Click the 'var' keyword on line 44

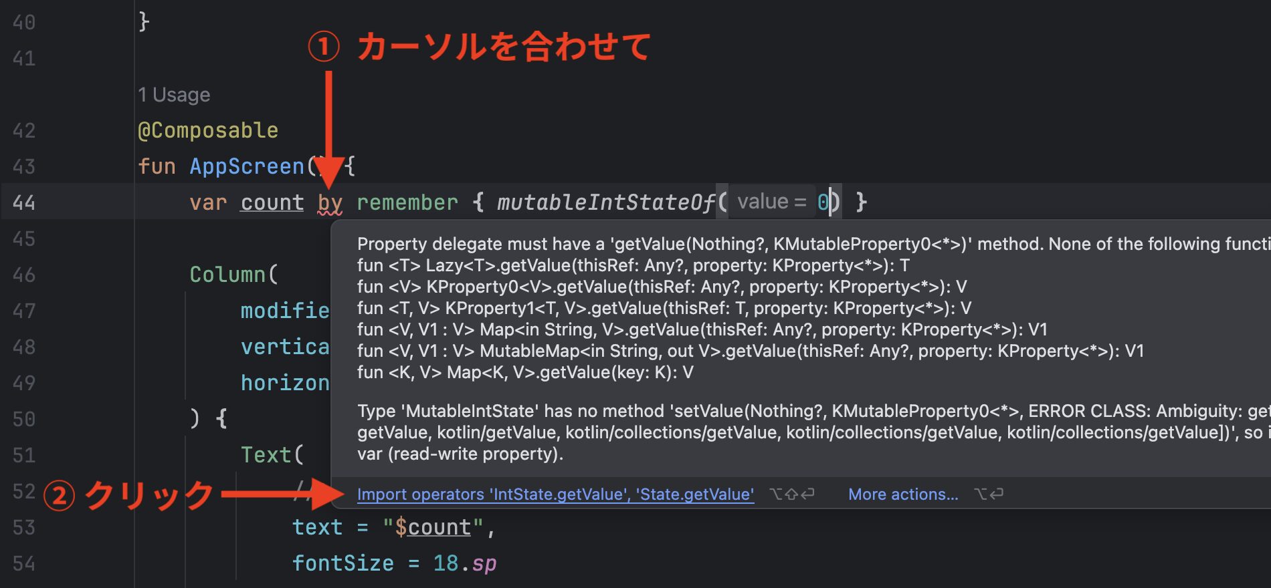click(x=208, y=202)
